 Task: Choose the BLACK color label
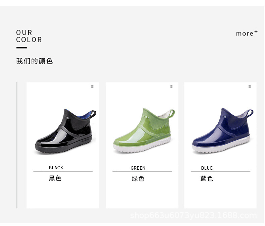click(56, 168)
